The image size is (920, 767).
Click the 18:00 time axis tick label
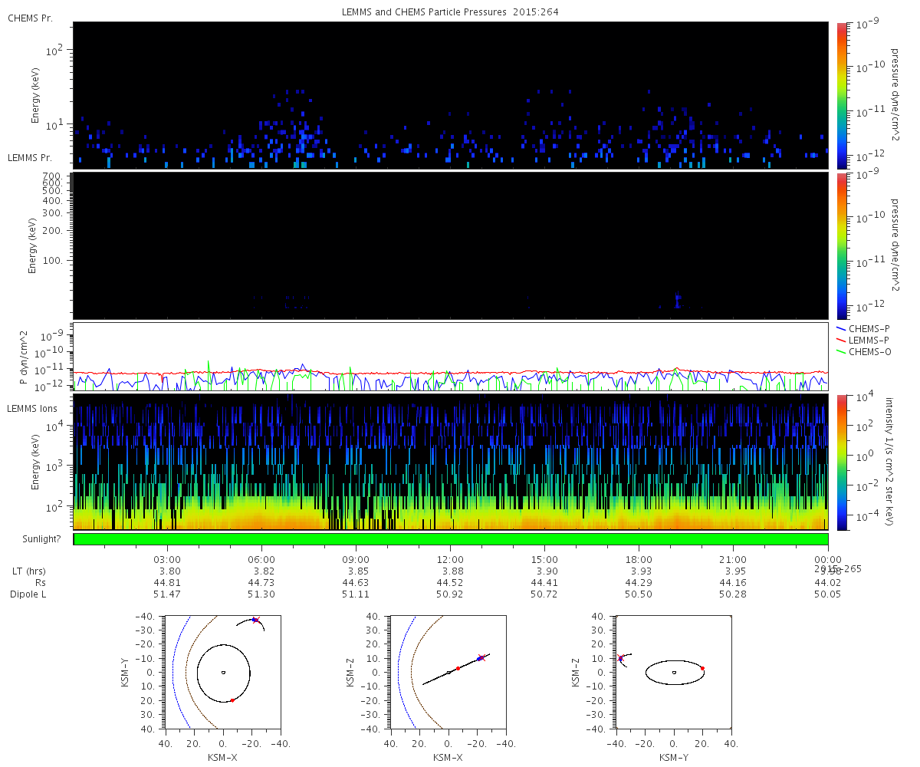(x=639, y=559)
